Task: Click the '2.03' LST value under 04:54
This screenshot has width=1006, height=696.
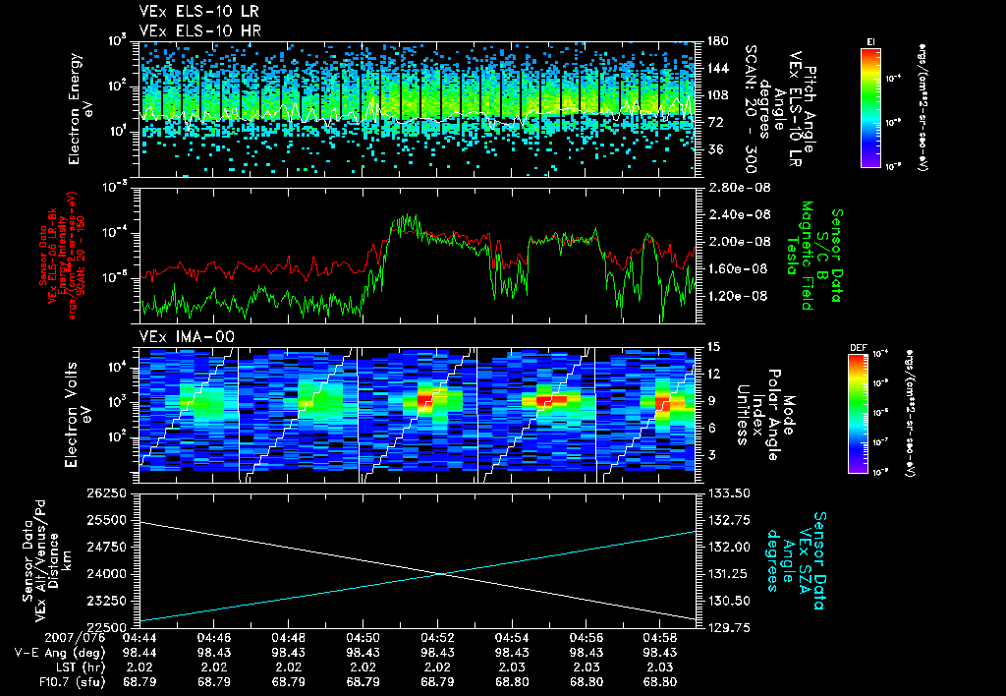Action: coord(511,667)
